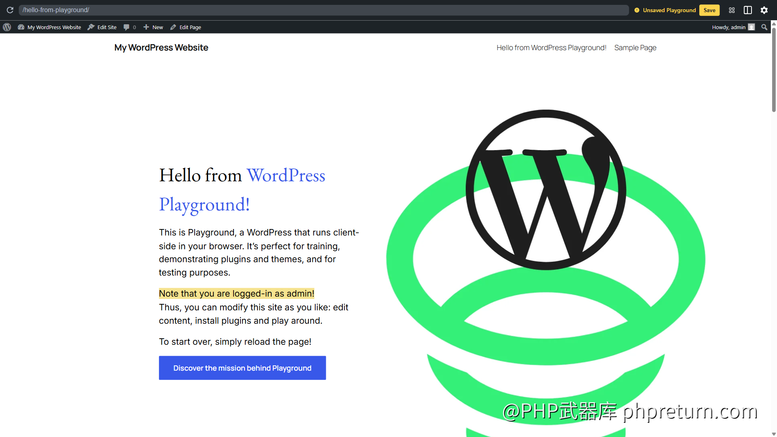
Task: Click the plus icon beside New
Action: (146, 27)
